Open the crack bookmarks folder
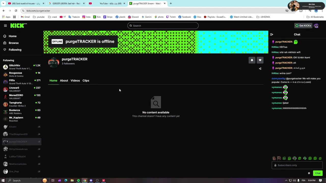Viewport: 326px width, 183px height. [52, 17]
